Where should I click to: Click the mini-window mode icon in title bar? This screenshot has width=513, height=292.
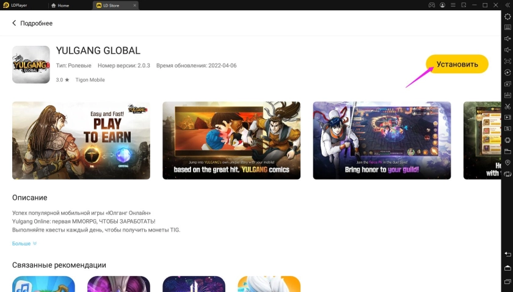[x=464, y=5]
